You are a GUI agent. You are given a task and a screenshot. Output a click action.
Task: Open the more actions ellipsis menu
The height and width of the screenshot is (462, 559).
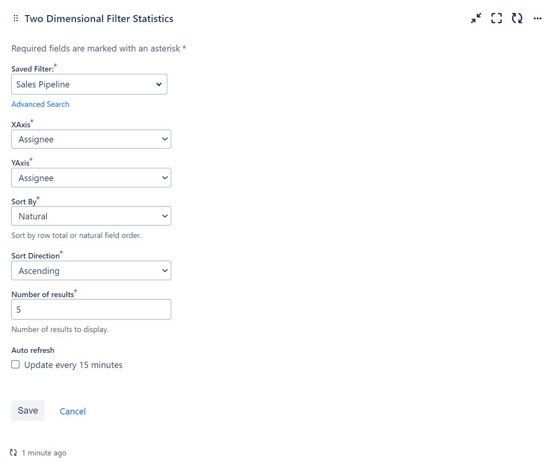(x=538, y=18)
